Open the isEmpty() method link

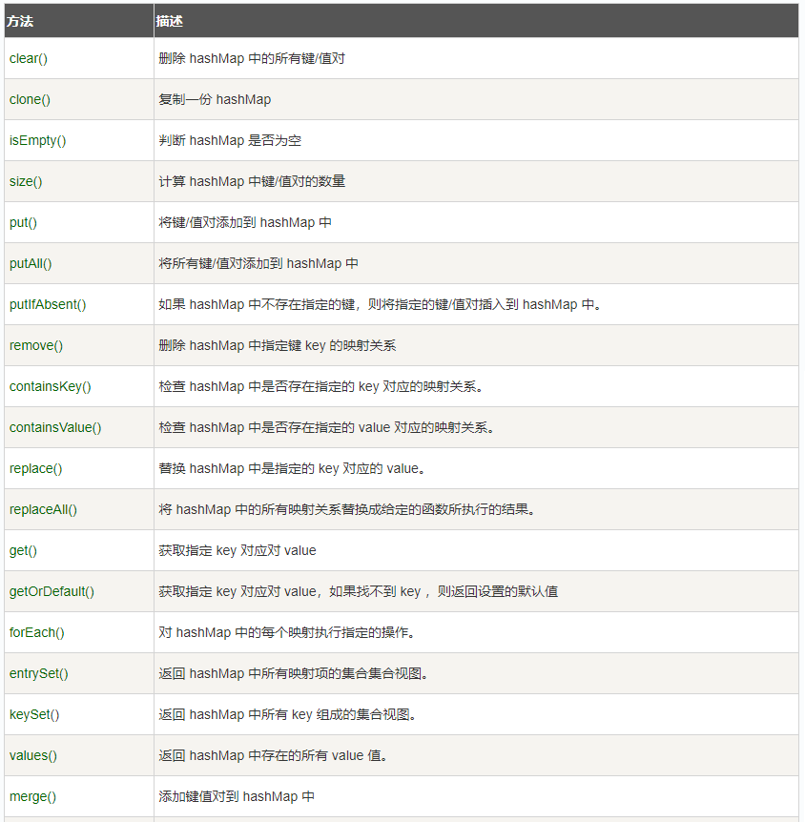pyautogui.click(x=38, y=140)
